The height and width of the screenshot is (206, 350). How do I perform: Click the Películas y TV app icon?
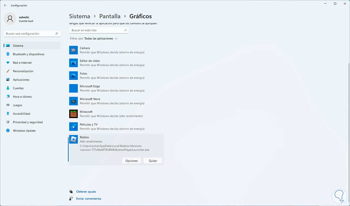[73, 127]
